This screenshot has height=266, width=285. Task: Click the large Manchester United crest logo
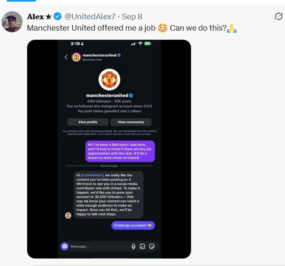109,80
